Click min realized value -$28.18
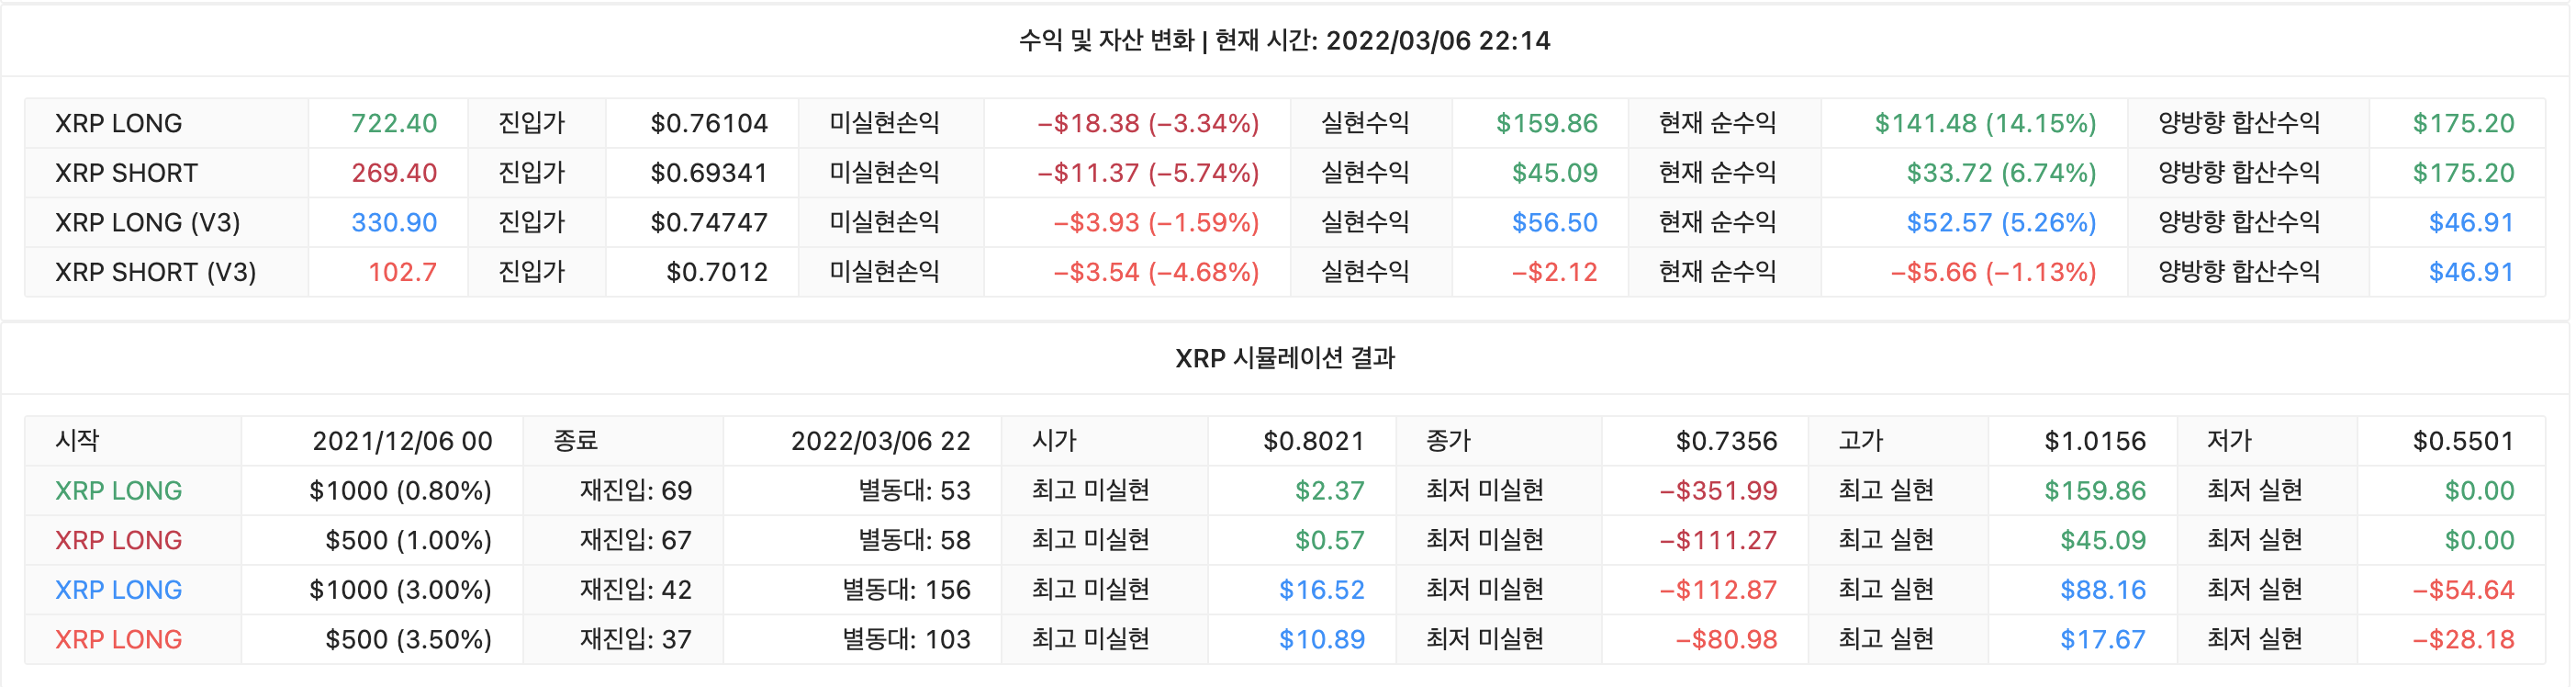This screenshot has width=2576, height=687. point(2463,639)
